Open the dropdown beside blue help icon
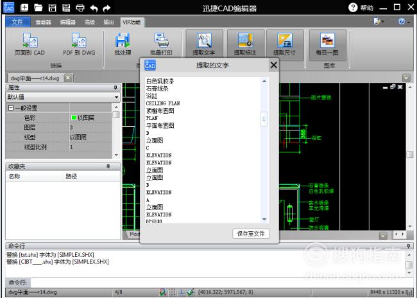 point(409,22)
